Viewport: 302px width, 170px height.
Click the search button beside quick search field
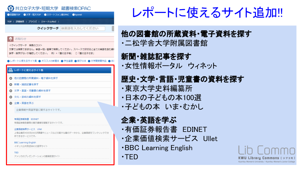pyautogui.click(x=113, y=28)
